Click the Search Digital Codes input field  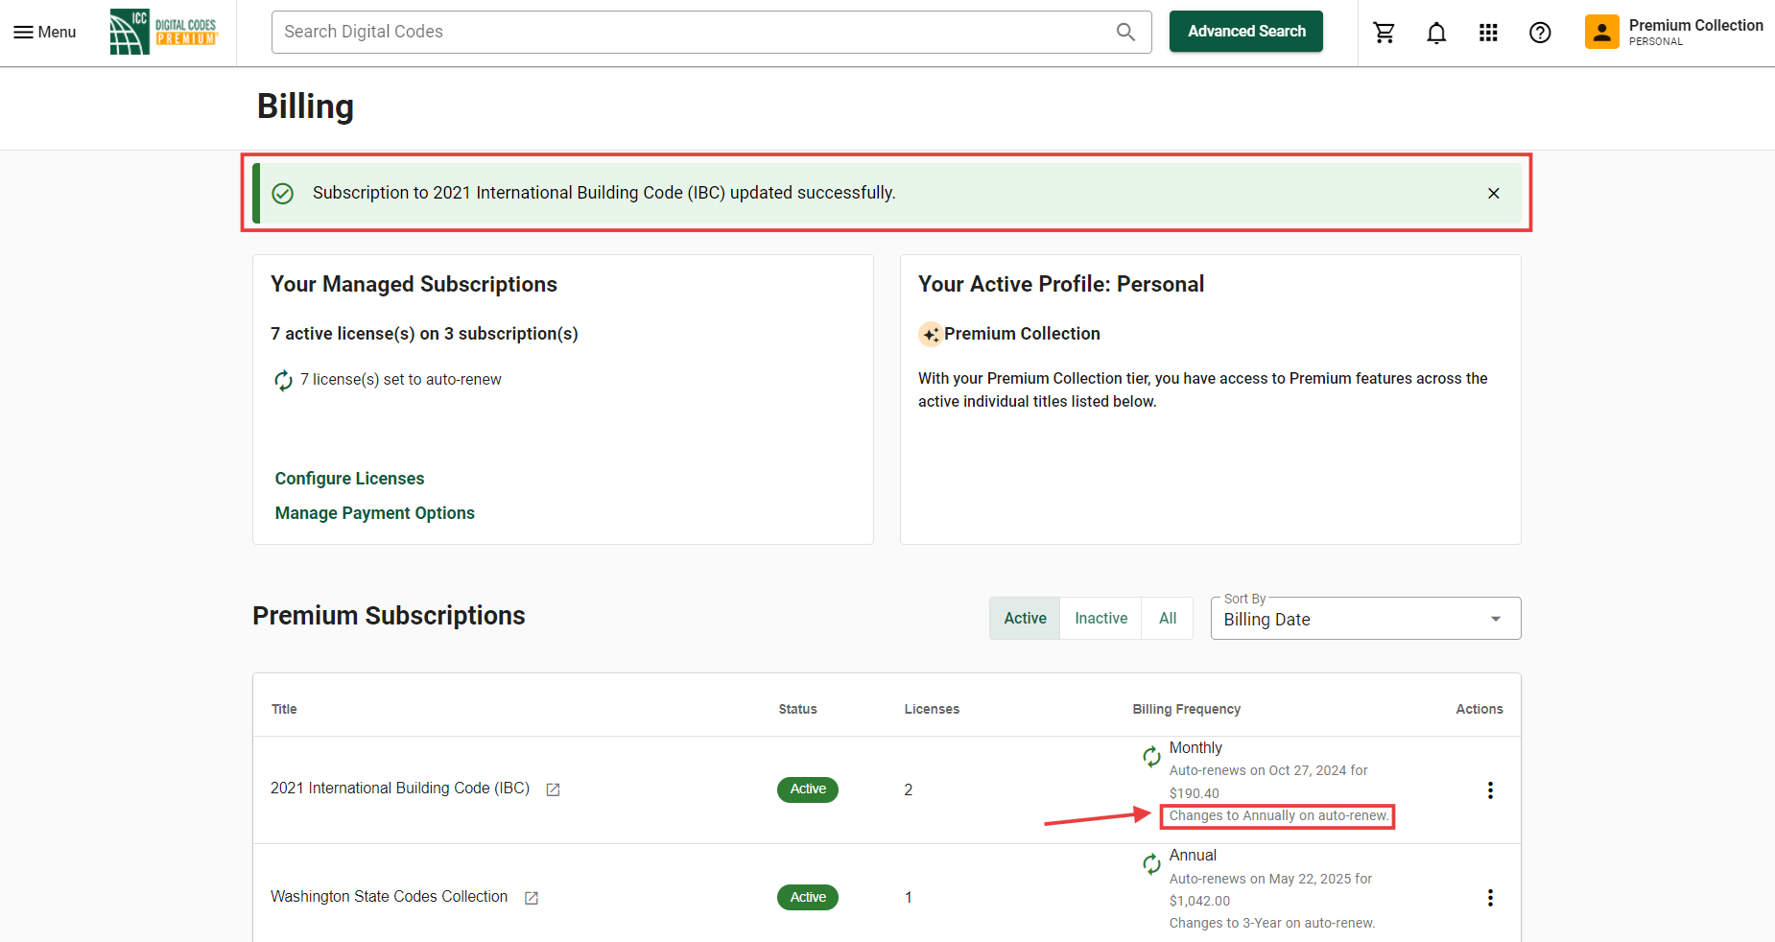pos(691,32)
